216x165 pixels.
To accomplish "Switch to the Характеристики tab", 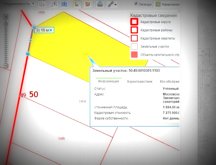I will tap(139, 82).
